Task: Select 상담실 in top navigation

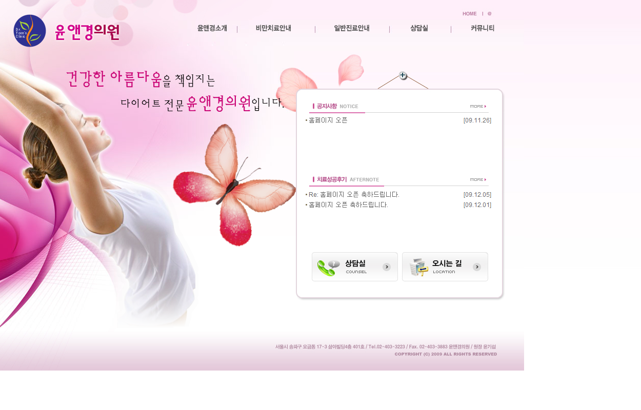Action: tap(419, 29)
